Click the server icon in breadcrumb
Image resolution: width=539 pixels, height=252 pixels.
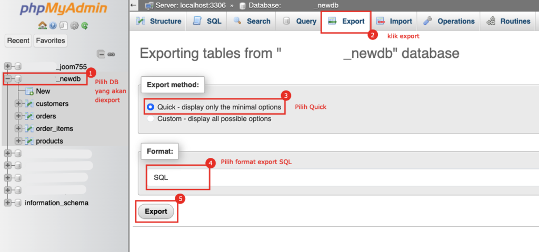pyautogui.click(x=149, y=5)
